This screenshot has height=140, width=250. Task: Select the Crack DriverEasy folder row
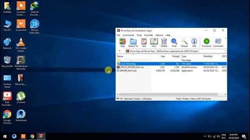tap(171, 64)
